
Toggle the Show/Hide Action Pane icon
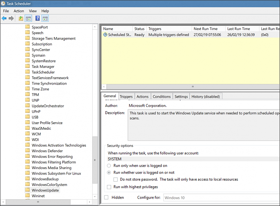[45, 18]
